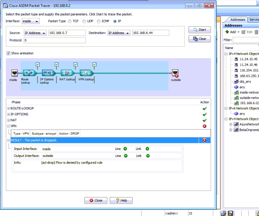Screen dimensions: 259x216
Task: Toggle checkbox above IP Options Lookup phase
Action: [x=56, y=64]
